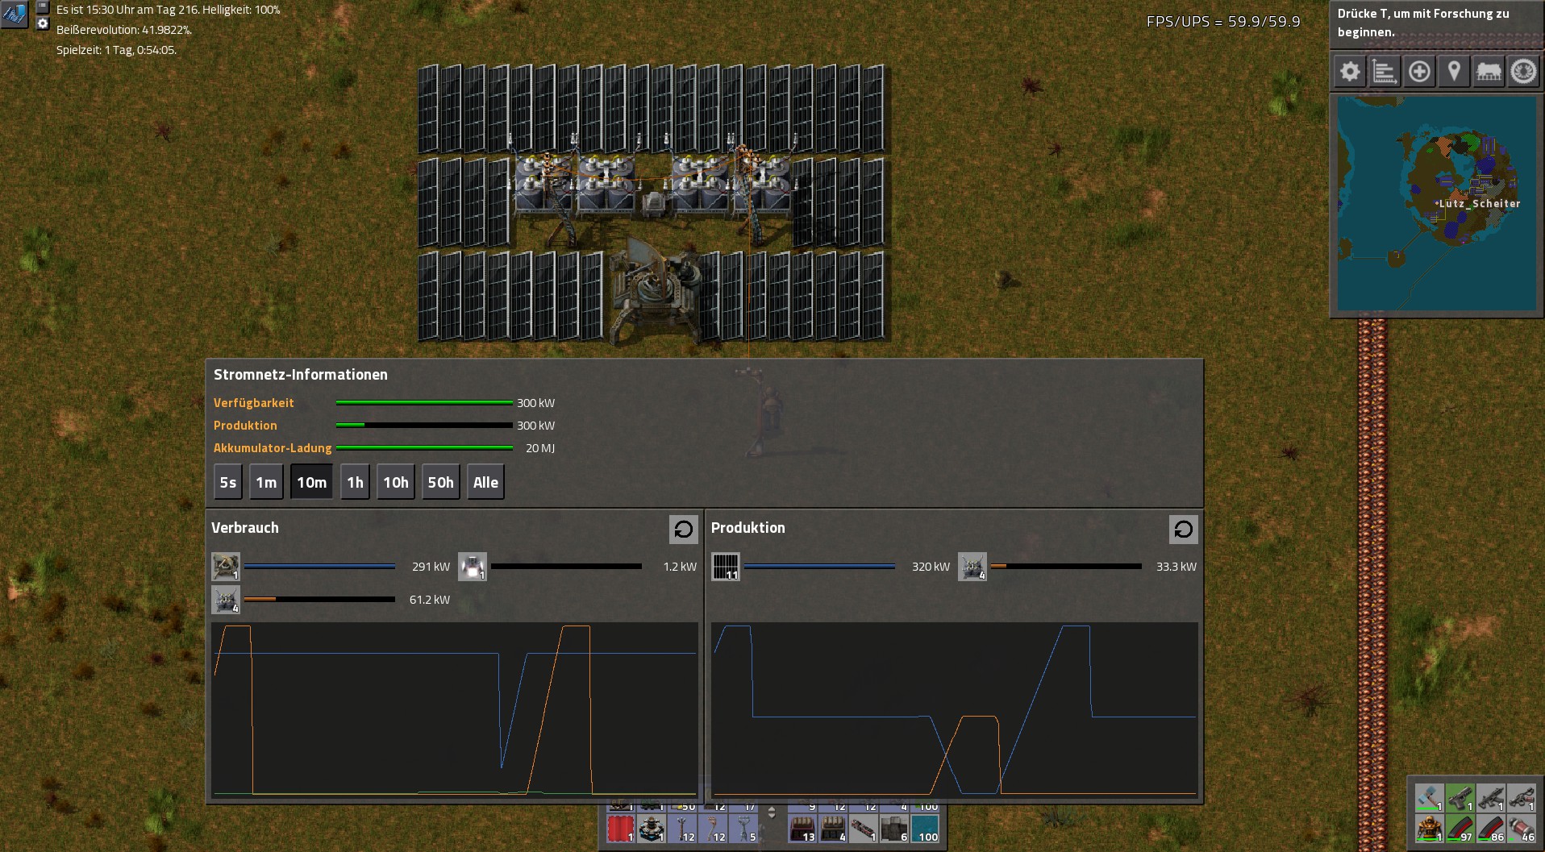
Task: Click the Akkumulator-Ladung charge bar
Action: click(424, 447)
